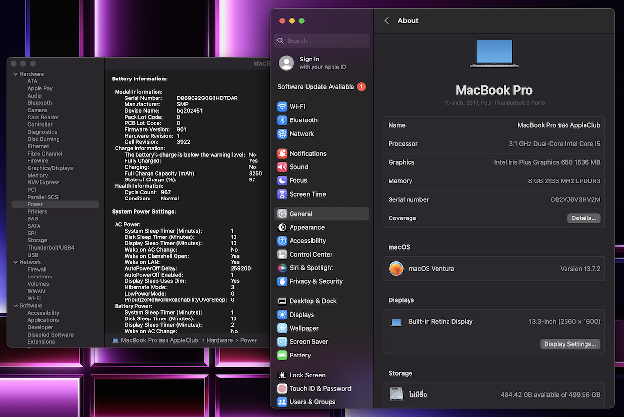
Task: Click the Siri & Spotlight icon
Action: (282, 268)
